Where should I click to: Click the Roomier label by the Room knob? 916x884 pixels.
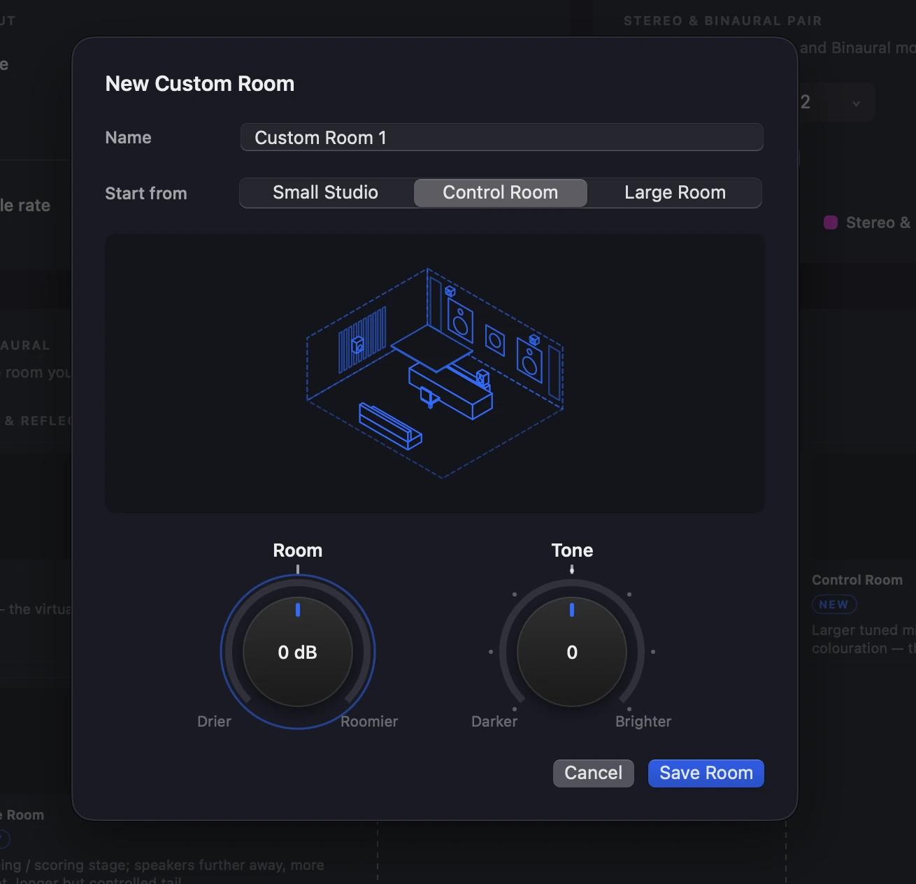(369, 721)
